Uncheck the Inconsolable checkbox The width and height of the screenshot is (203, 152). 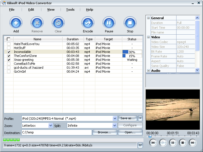tap(9, 52)
